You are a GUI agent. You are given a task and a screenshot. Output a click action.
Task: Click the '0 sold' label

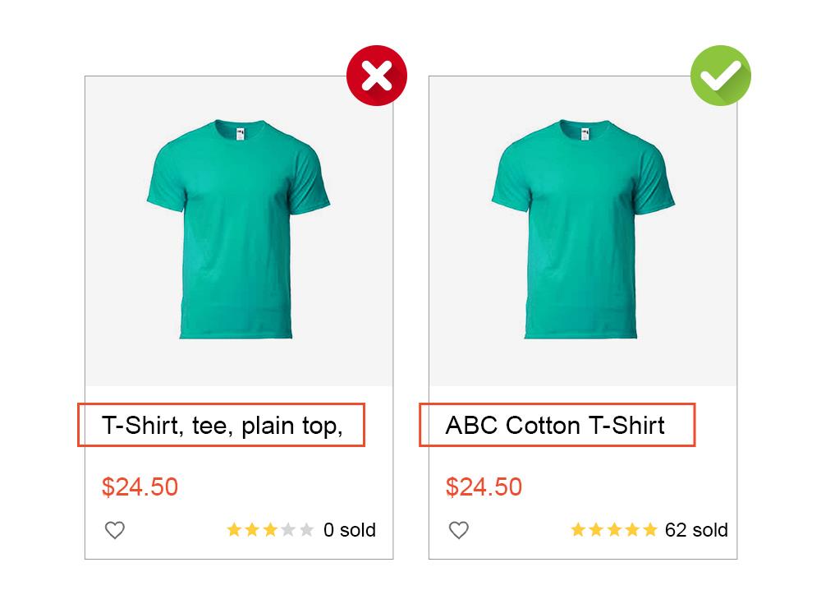point(350,530)
